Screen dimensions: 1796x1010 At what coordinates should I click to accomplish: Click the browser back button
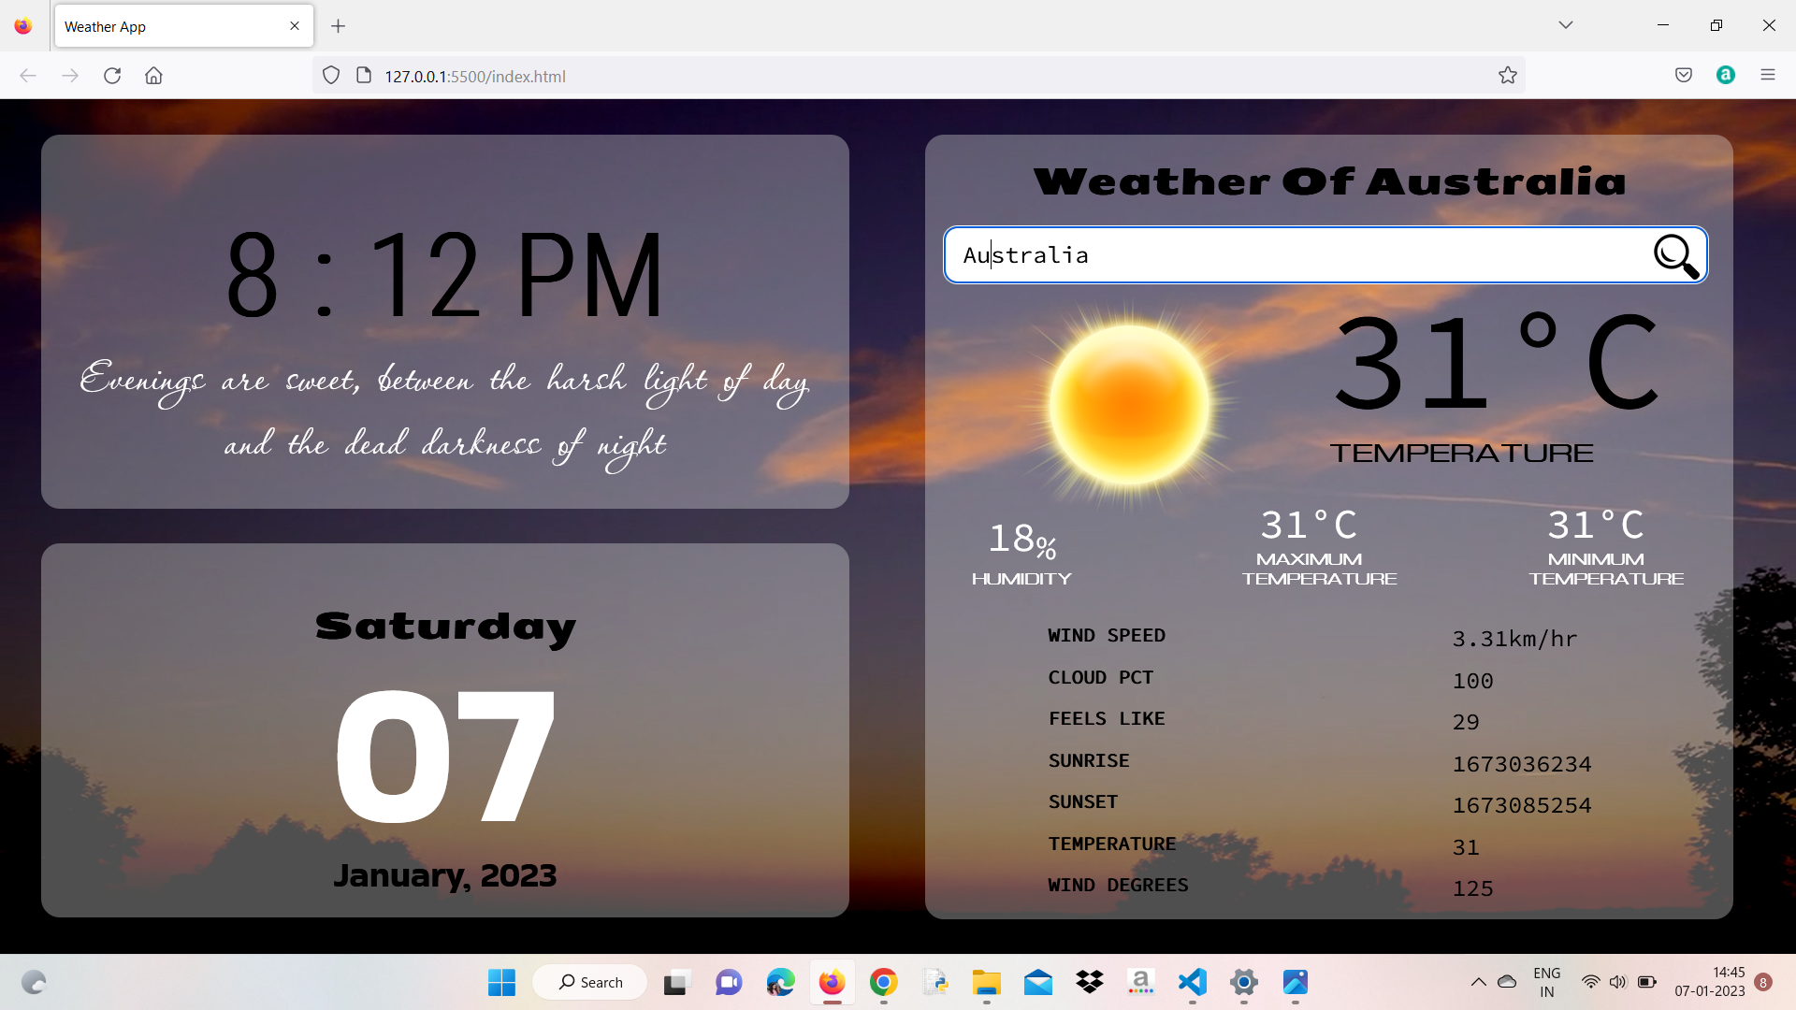27,76
